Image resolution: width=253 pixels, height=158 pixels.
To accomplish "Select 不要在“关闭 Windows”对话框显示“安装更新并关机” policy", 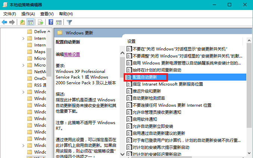I will point(180,49).
